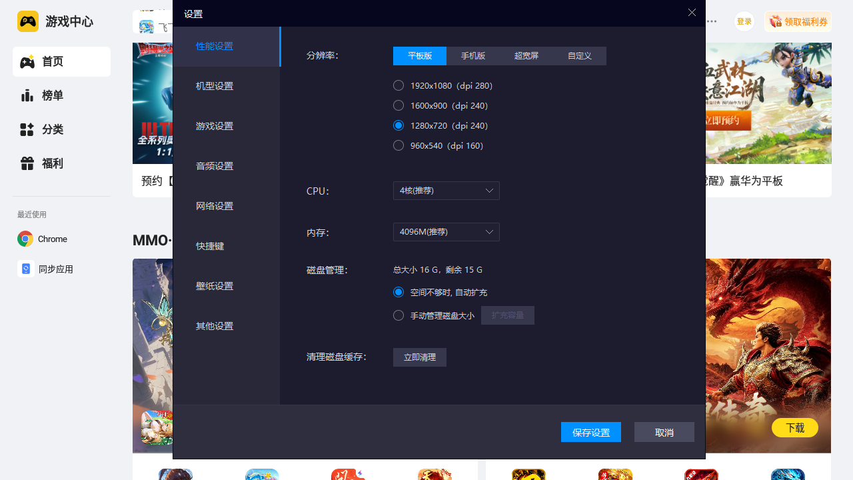Open 快捷键 settings section
Viewport: 853px width, 480px height.
(x=227, y=247)
